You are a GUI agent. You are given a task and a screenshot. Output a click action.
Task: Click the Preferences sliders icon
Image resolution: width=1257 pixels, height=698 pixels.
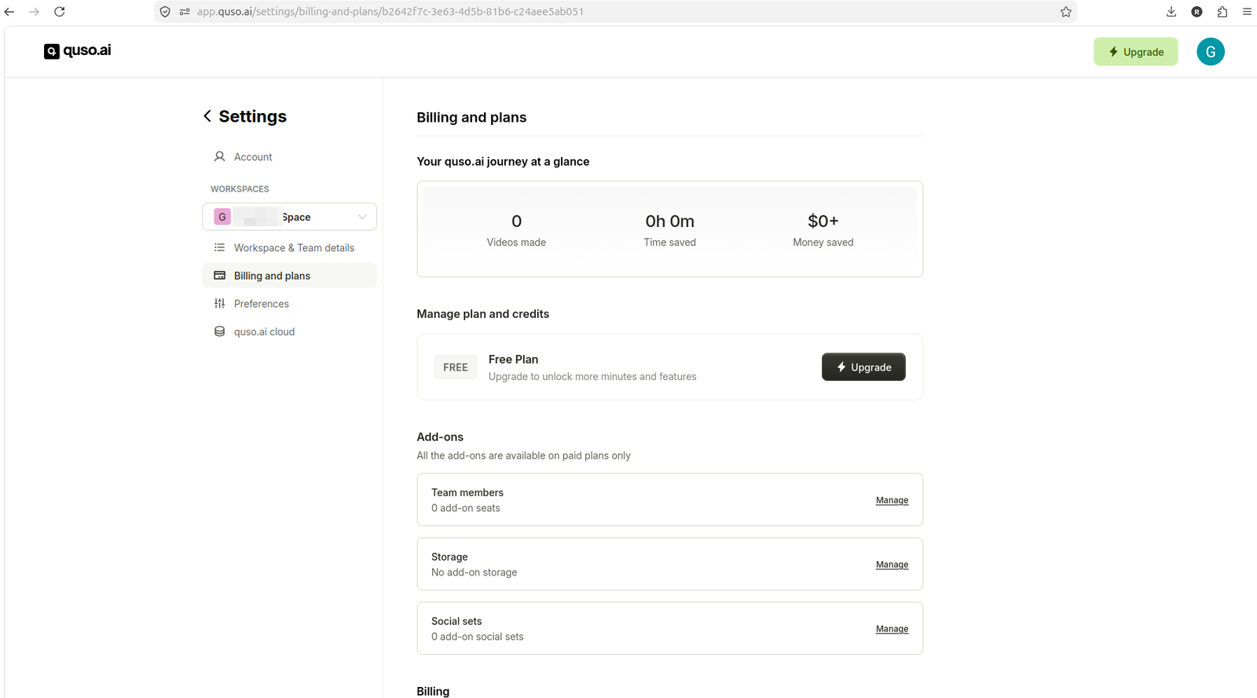click(220, 304)
